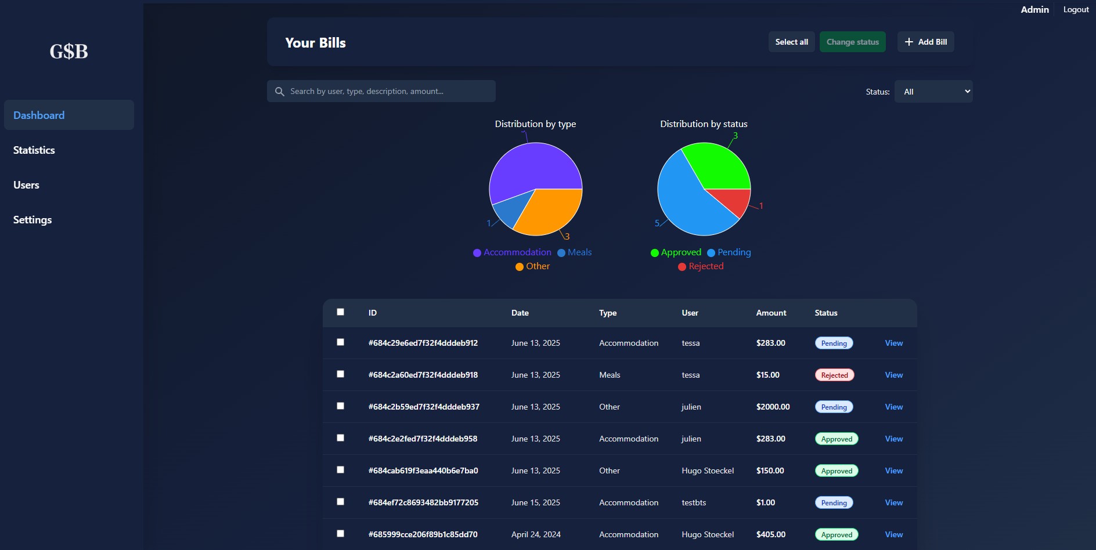Click the Accommodation legend dot
Screen dimensions: 1096x550
(x=477, y=253)
